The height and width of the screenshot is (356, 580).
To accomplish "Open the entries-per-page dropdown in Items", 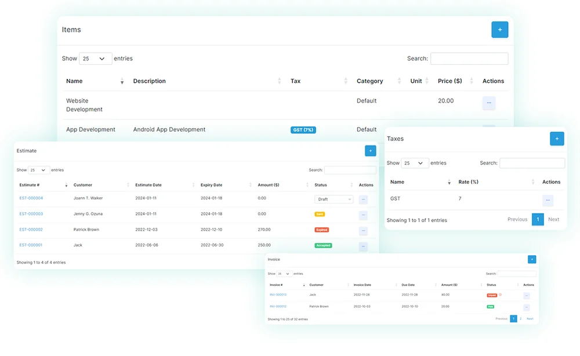I will [x=95, y=58].
